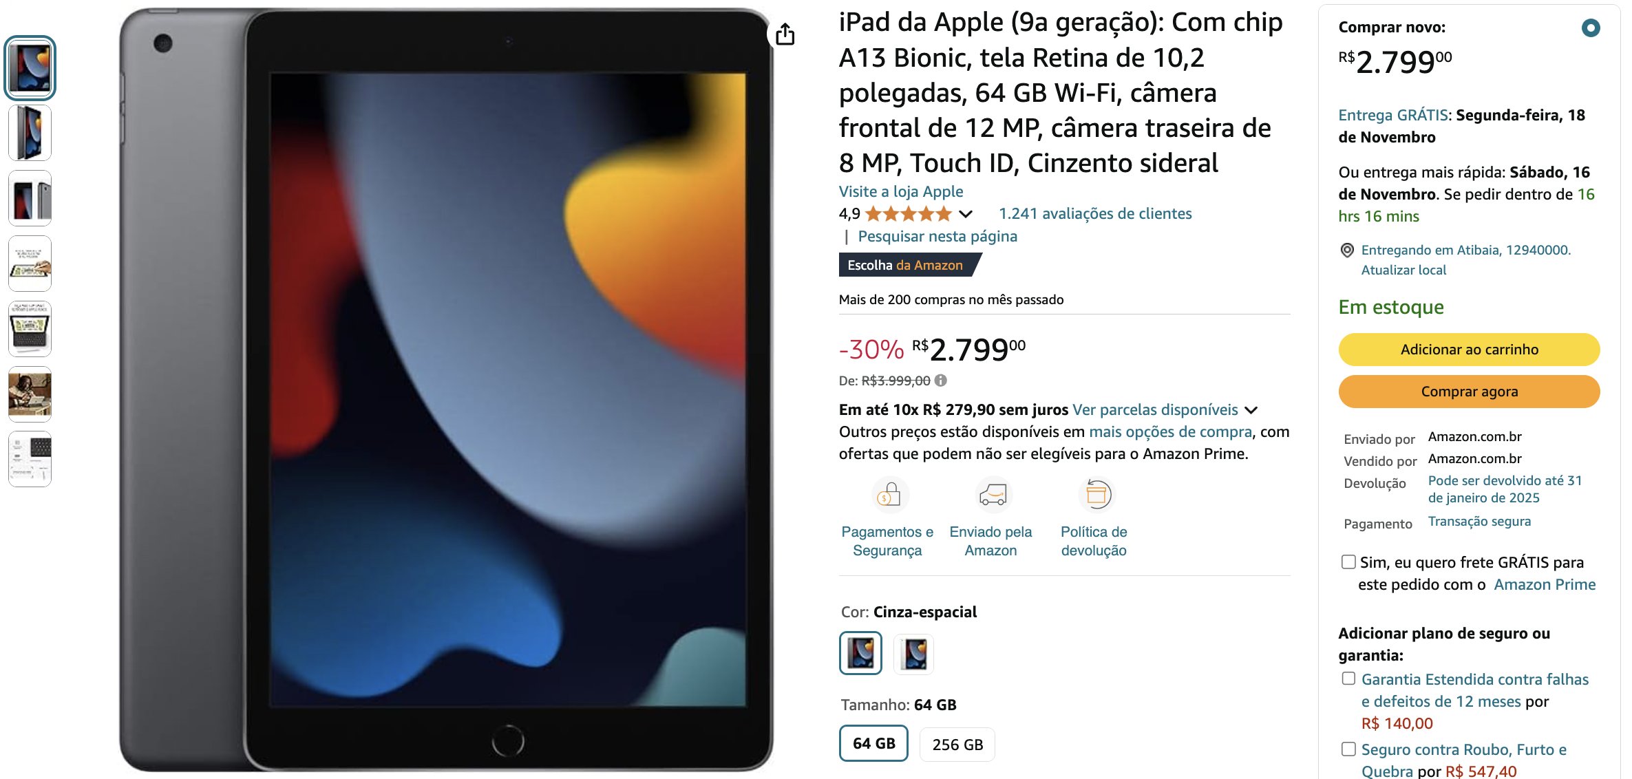Choose the 256 GB size option
1632x779 pixels.
point(957,745)
